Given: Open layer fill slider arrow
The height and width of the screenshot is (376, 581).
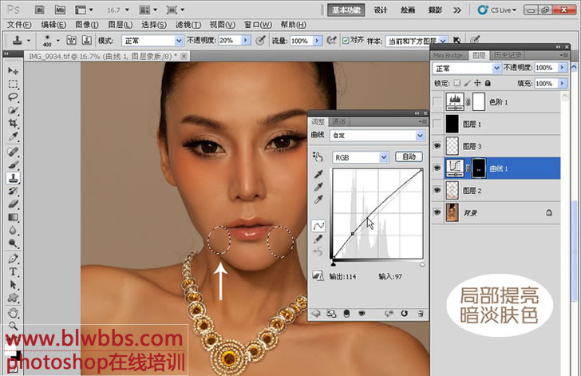Looking at the screenshot, I should click(563, 84).
